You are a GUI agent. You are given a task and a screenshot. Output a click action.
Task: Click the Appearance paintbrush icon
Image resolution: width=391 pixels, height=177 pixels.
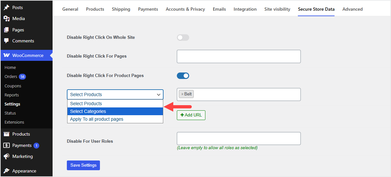point(6,171)
